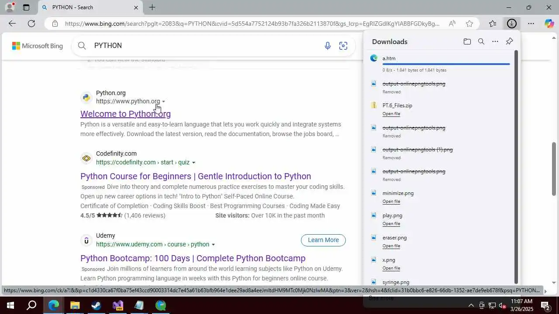Open file link under play.png
Image resolution: width=559 pixels, height=314 pixels.
[391, 224]
